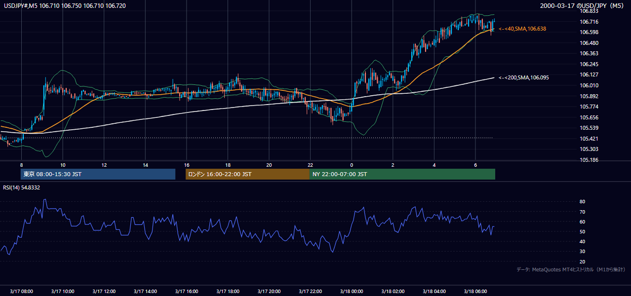Click price axis value 105.186
Image resolution: width=631 pixels, height=296 pixels.
pos(589,160)
